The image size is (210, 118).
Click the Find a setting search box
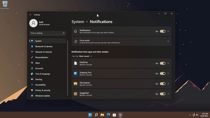[48, 33]
